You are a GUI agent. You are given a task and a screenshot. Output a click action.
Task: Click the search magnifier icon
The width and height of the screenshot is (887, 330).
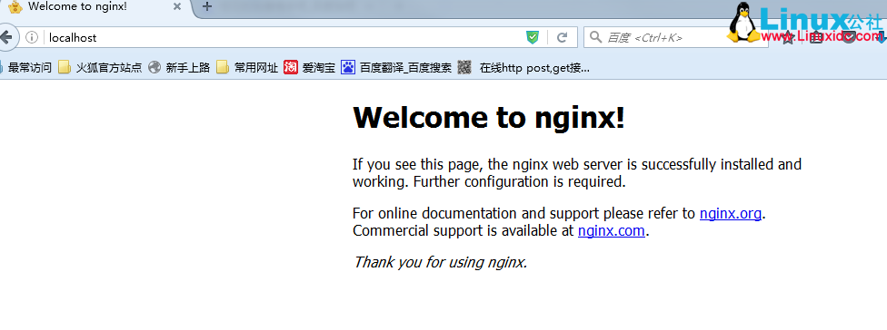coord(595,37)
